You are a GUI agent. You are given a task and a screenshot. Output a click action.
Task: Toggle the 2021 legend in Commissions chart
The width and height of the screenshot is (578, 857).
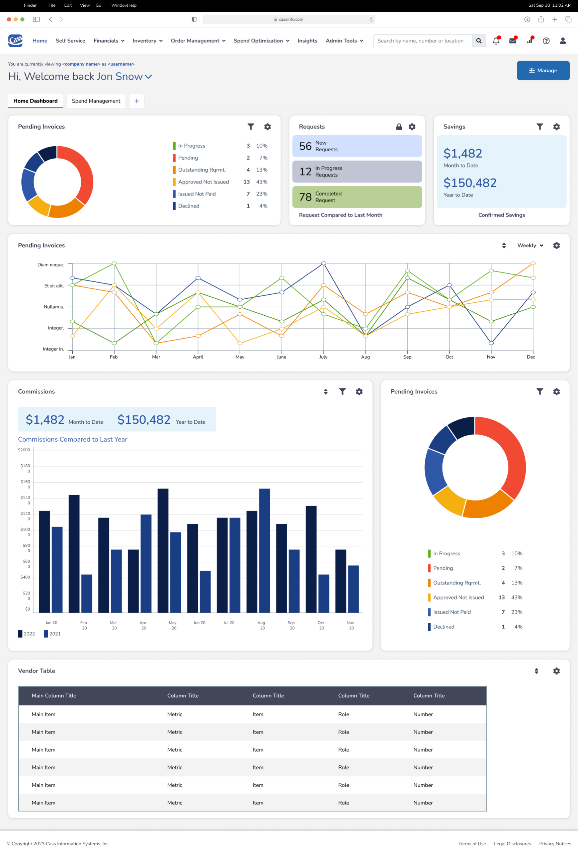(52, 634)
